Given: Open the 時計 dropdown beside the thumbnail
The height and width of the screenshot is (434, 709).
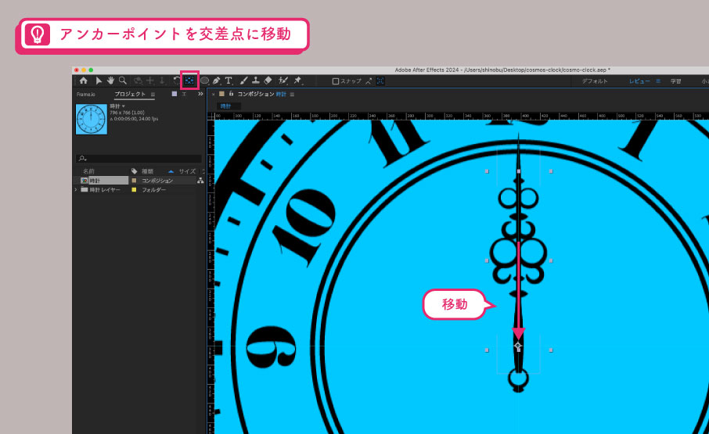Looking at the screenshot, I should 124,106.
